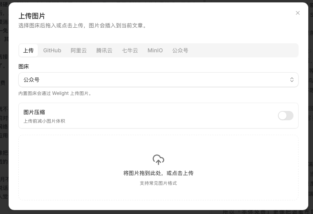This screenshot has height=214, width=313.
Task: Switch to the 公众号 tab
Action: click(180, 50)
